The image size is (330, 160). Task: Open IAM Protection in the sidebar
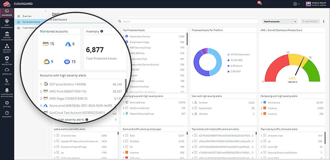[7, 61]
